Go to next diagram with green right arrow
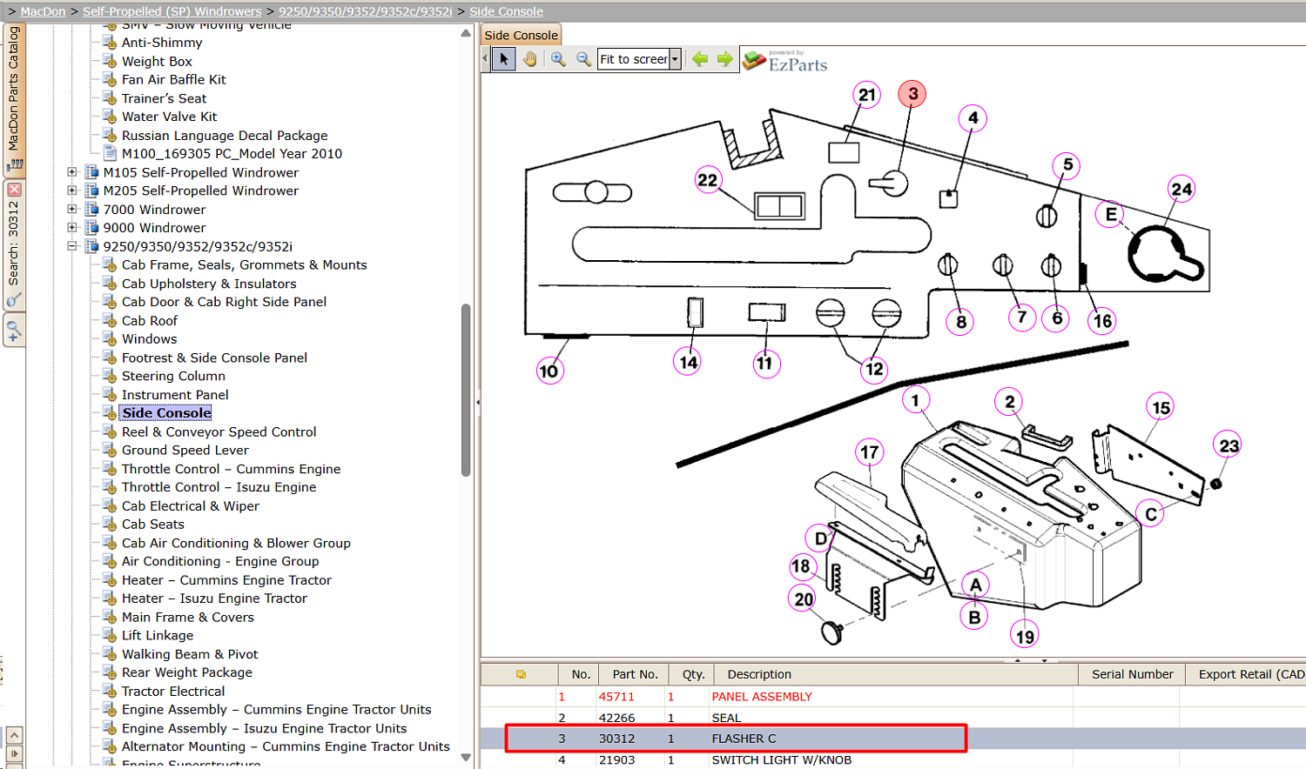Image resolution: width=1306 pixels, height=769 pixels. (724, 59)
